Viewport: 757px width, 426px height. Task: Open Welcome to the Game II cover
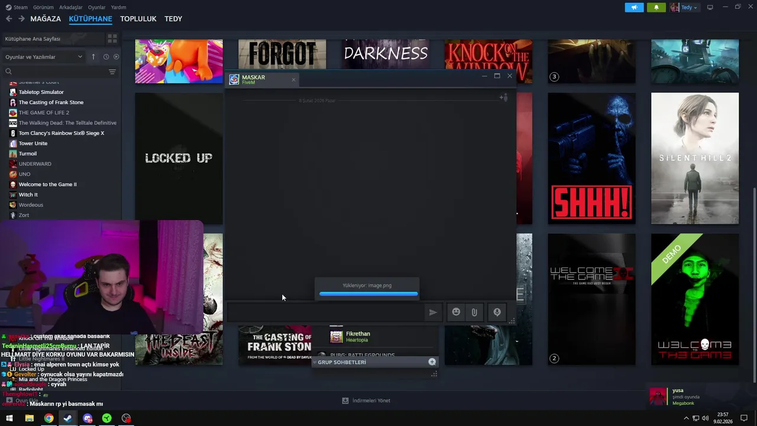point(591,299)
